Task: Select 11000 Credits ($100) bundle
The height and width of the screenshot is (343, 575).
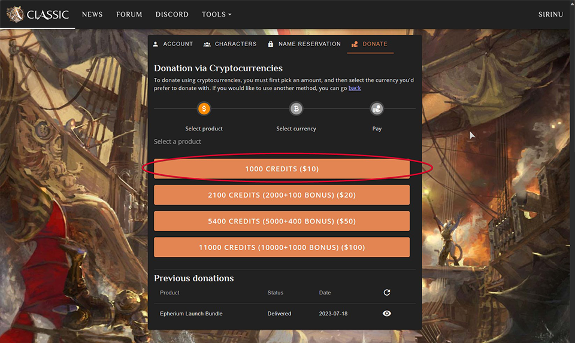Action: (x=282, y=247)
